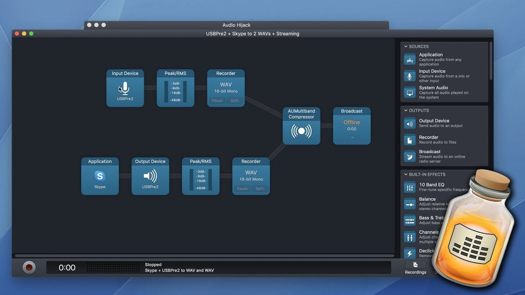
Task: Collapse the OUTPUTS section
Action: [406, 110]
